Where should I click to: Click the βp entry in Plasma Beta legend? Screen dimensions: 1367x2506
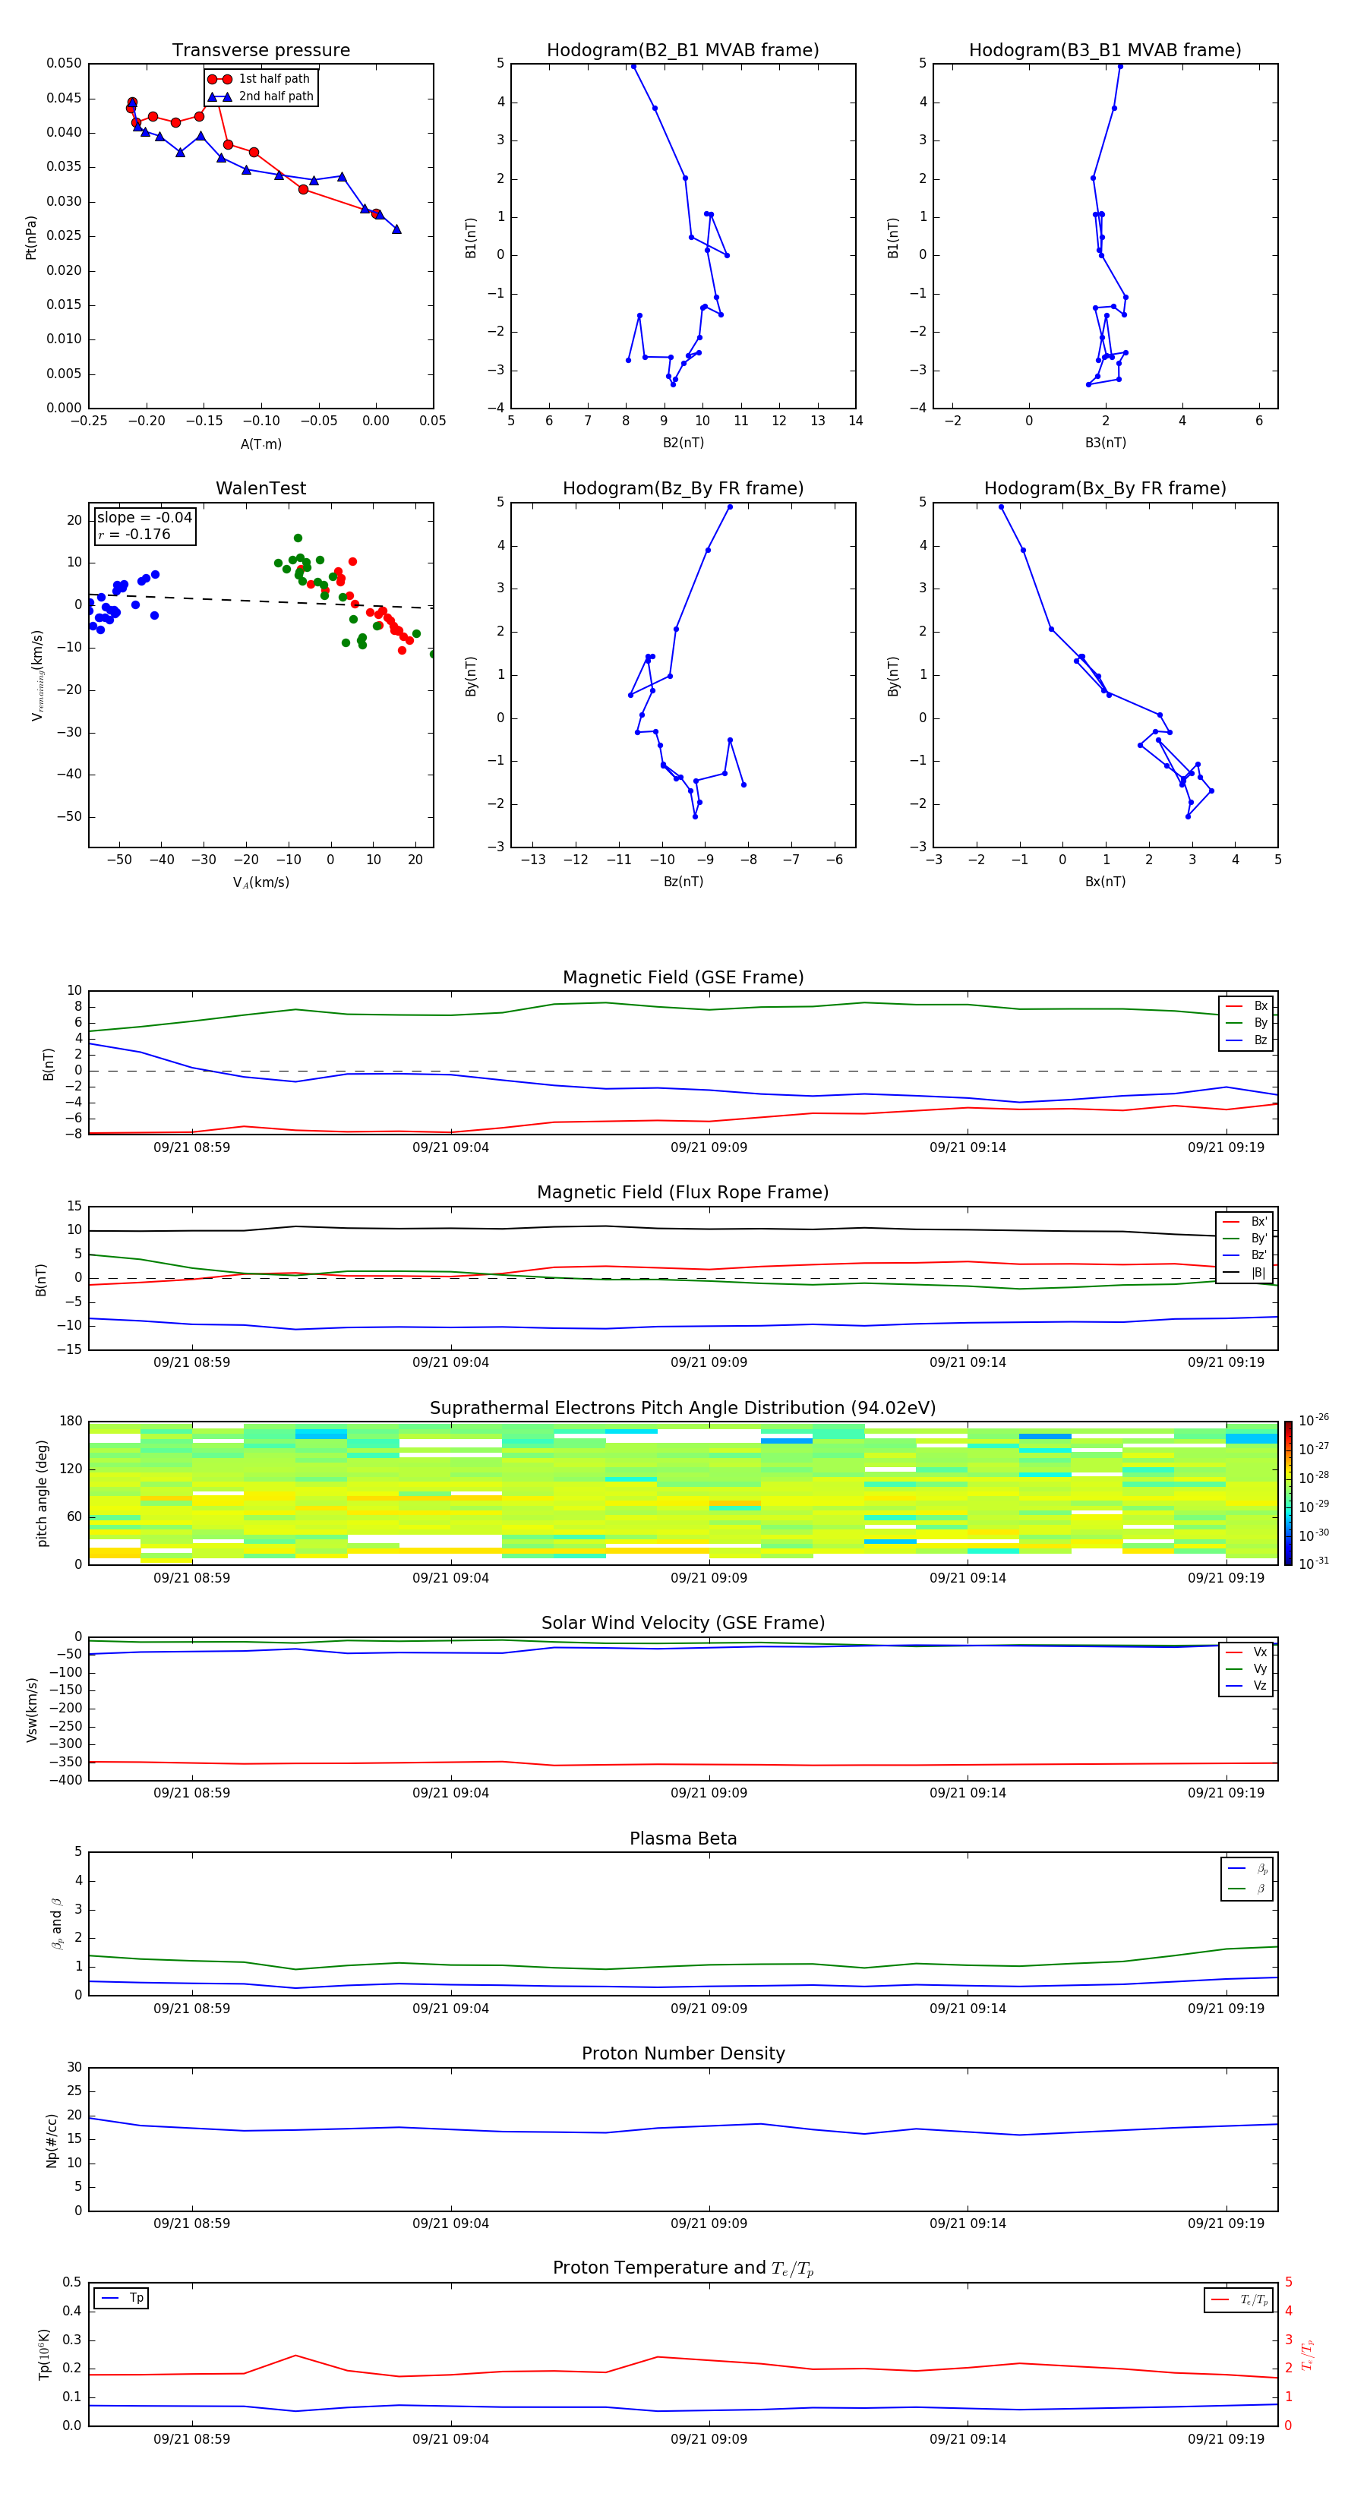pyautogui.click(x=1247, y=1869)
